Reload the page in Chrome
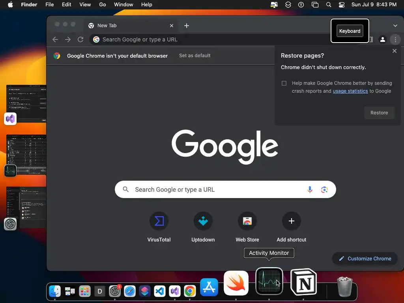404x303 pixels. tap(80, 39)
